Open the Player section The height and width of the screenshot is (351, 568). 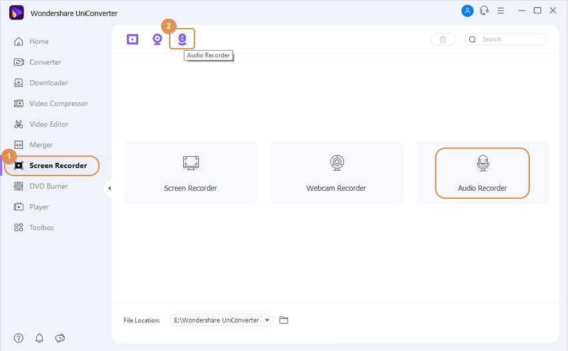31,207
